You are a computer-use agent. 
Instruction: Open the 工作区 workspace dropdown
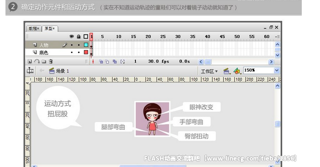[209, 71]
